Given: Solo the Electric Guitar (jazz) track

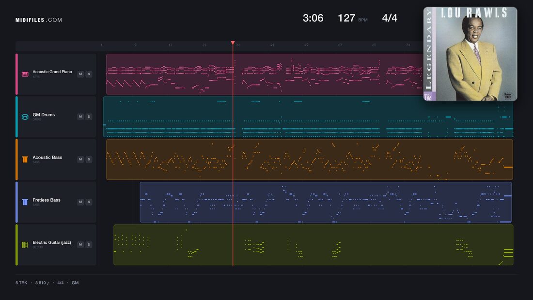Looking at the screenshot, I should tap(89, 245).
